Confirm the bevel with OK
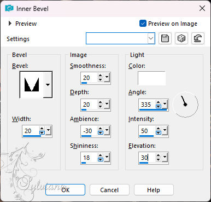 pos(65,190)
